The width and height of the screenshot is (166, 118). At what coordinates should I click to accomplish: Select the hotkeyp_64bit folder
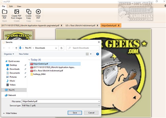(38, 74)
